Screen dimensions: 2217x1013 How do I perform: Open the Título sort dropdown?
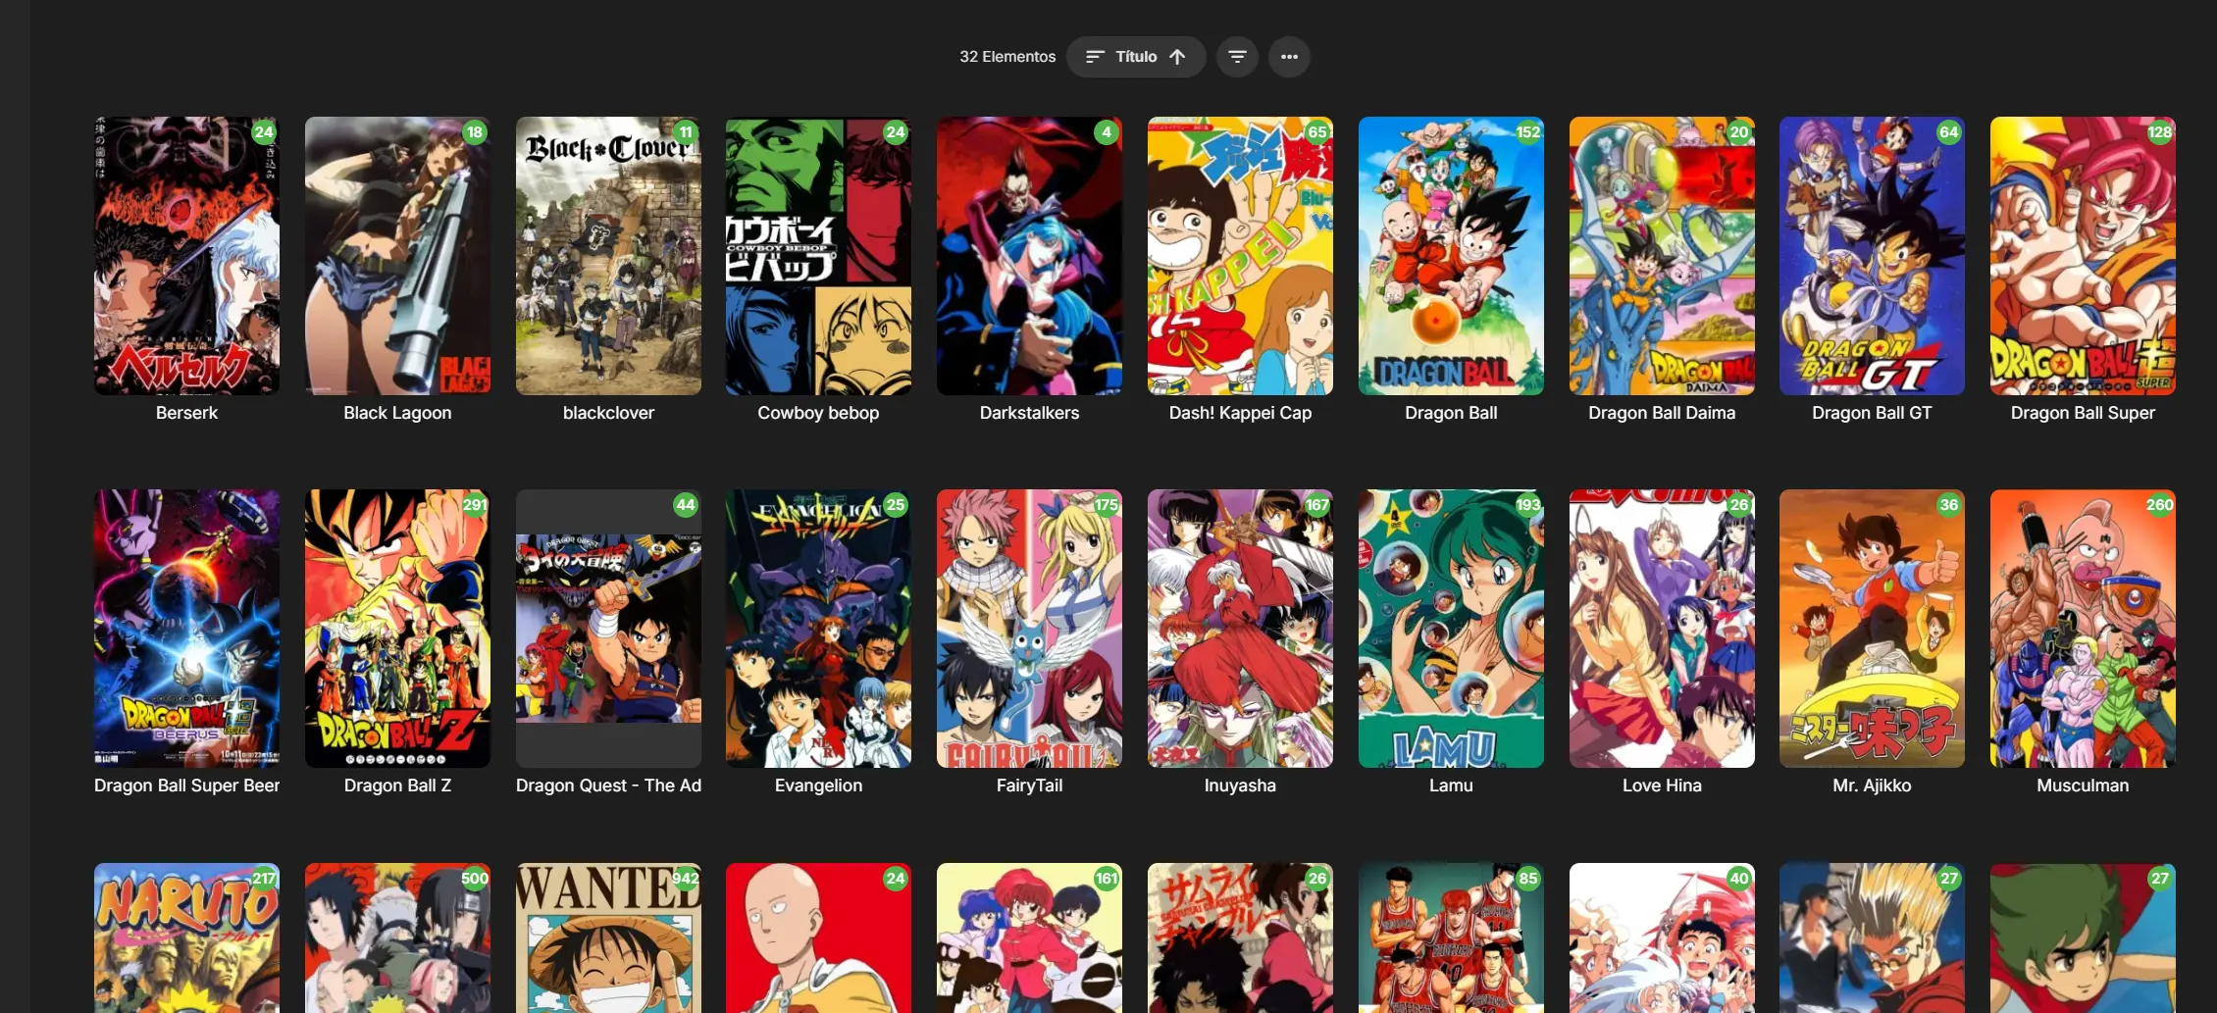1135,57
